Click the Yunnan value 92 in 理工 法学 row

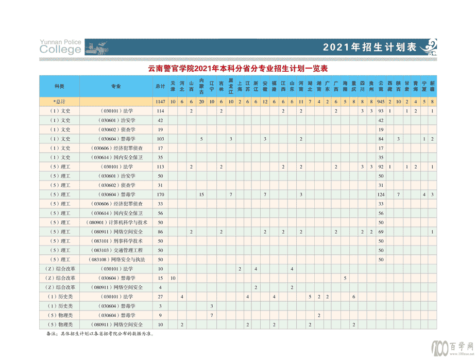pyautogui.click(x=381, y=167)
